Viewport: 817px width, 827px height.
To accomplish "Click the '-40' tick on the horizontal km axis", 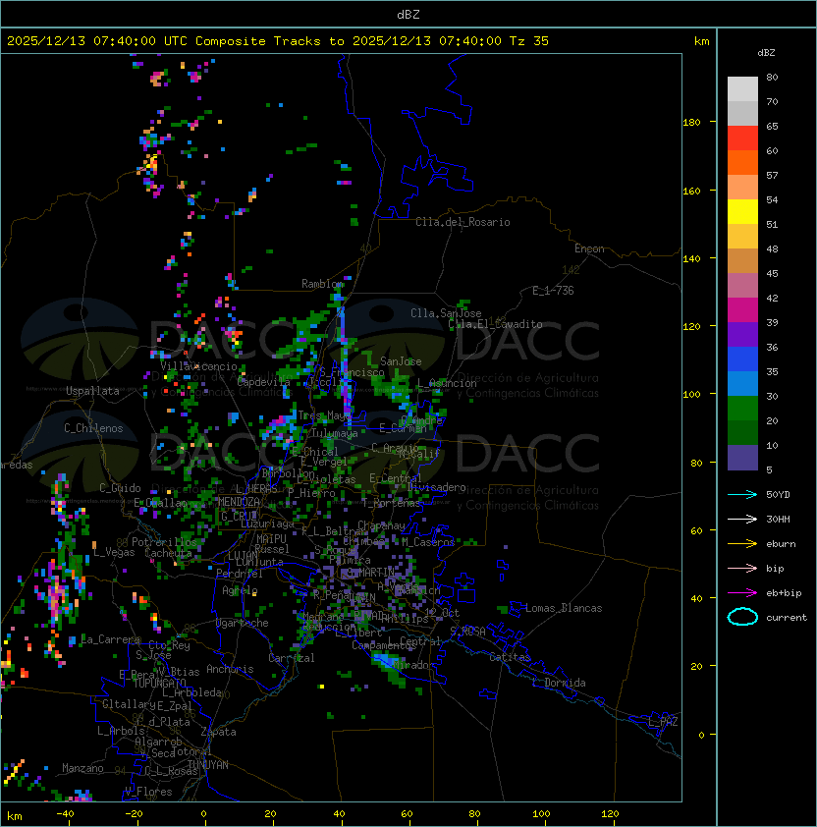I will pos(65,814).
